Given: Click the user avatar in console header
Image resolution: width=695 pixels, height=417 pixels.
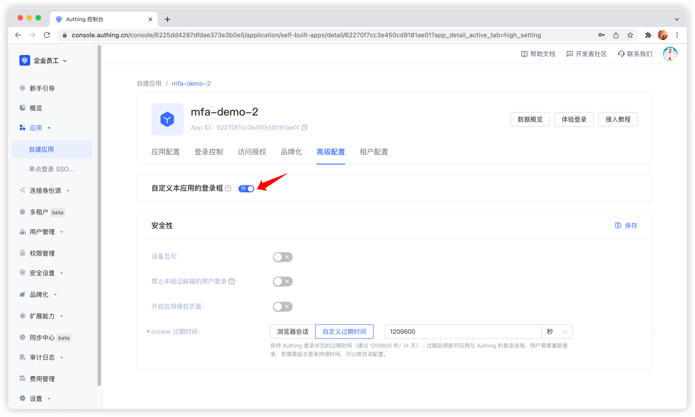Looking at the screenshot, I should point(670,54).
